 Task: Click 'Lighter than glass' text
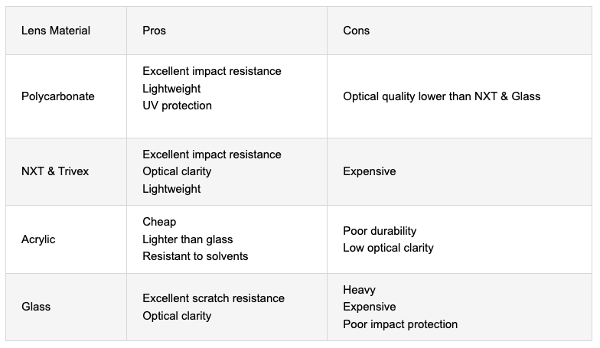click(x=187, y=239)
